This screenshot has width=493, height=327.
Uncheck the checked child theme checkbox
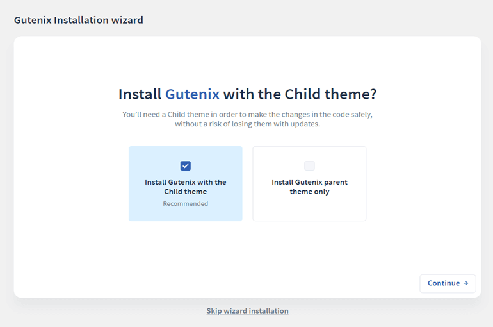click(186, 166)
